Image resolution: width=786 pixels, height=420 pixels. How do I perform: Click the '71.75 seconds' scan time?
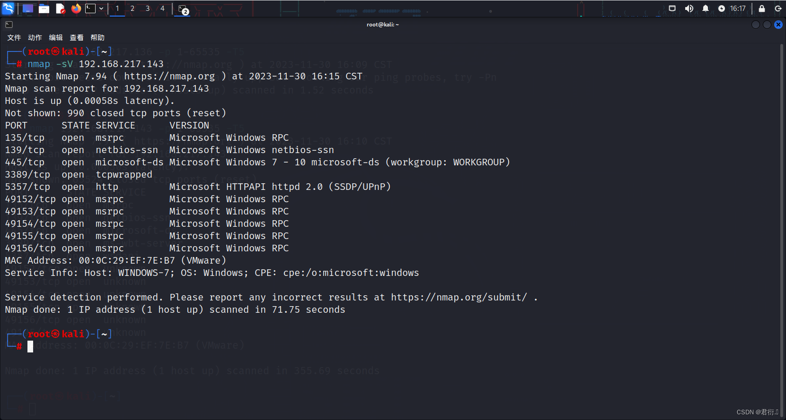coord(309,309)
